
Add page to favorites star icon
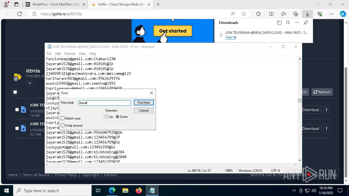244,14
